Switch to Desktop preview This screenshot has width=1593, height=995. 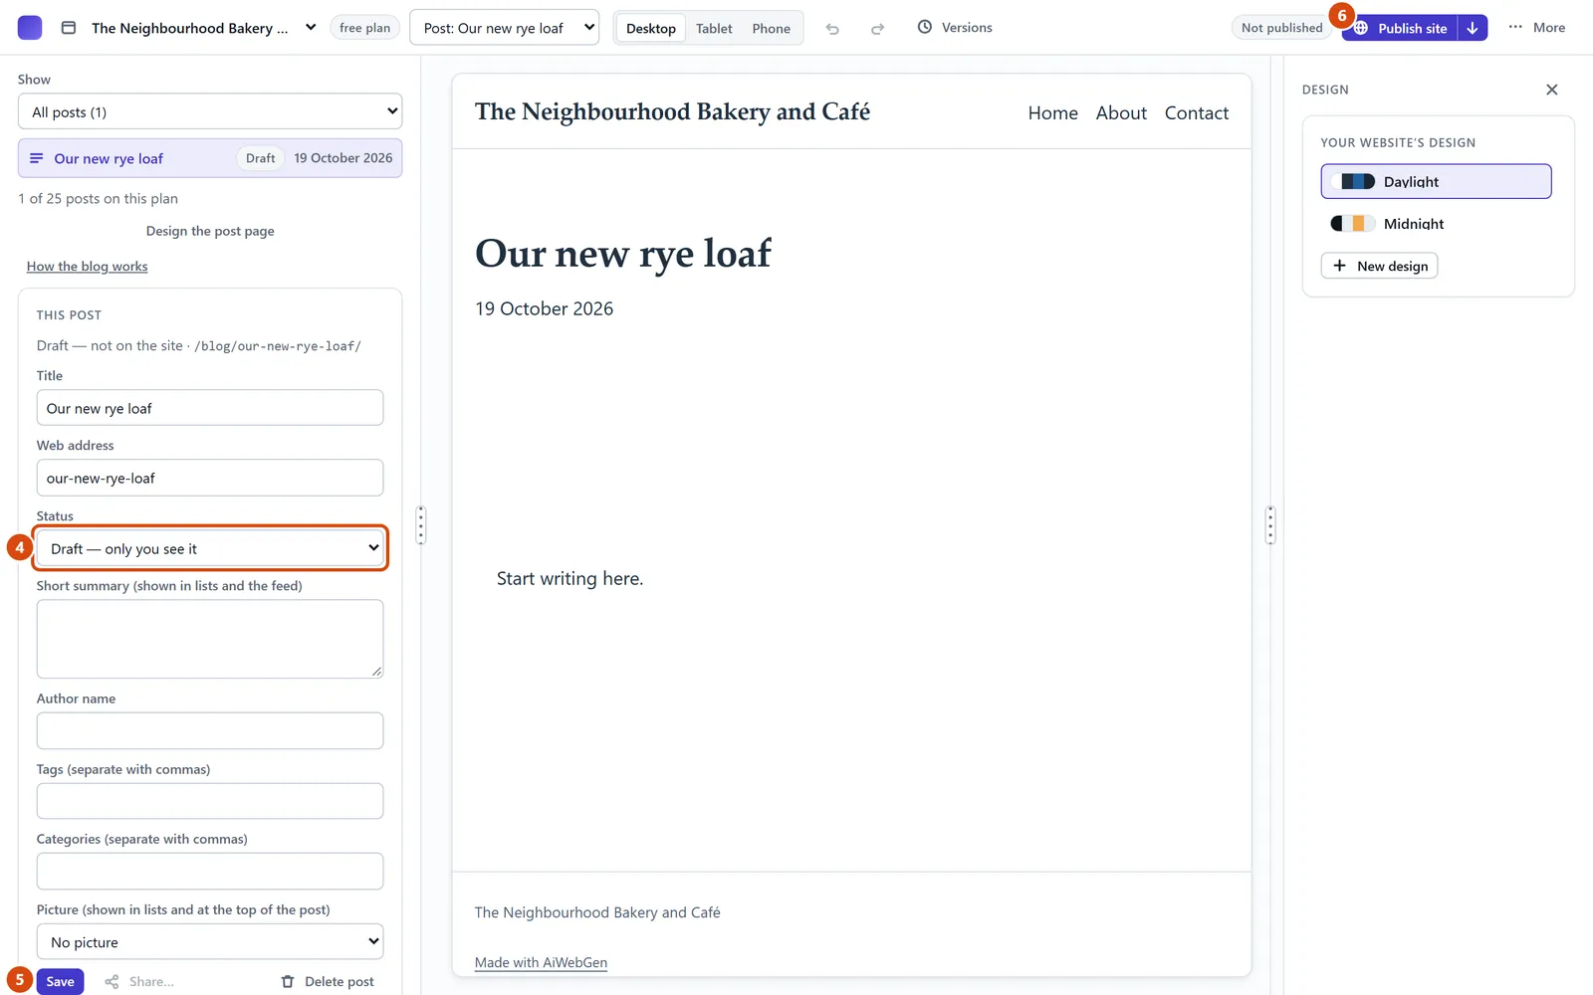(651, 28)
